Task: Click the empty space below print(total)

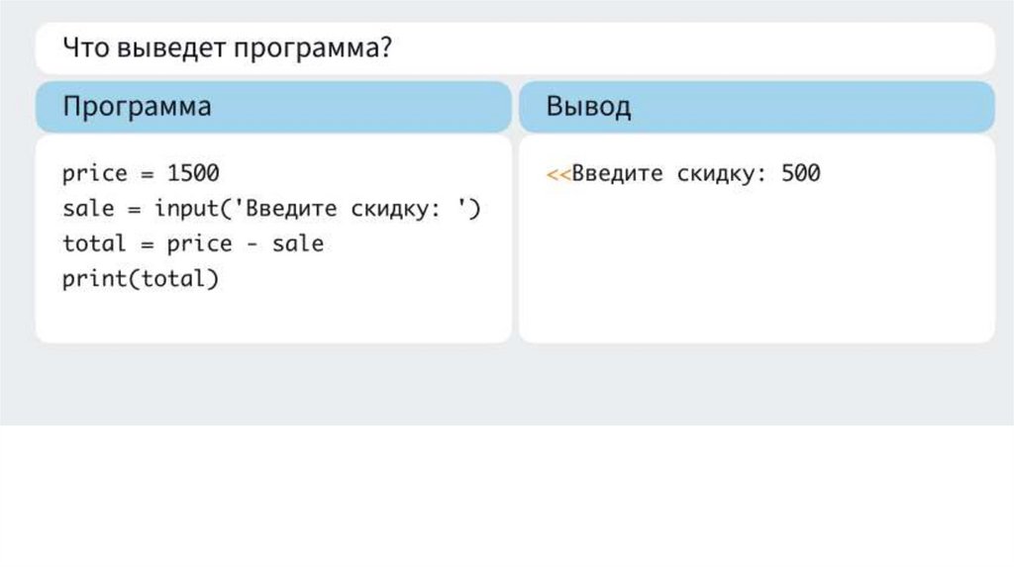Action: pyautogui.click(x=272, y=317)
